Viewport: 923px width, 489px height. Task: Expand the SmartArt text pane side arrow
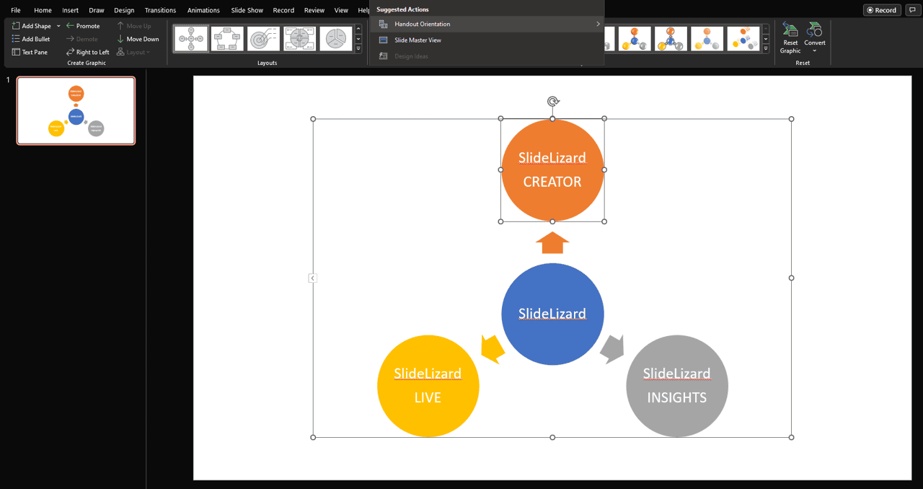(x=312, y=278)
